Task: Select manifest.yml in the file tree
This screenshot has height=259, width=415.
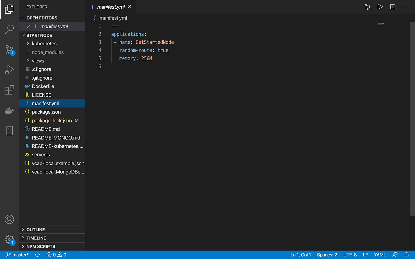Action: tap(52, 103)
